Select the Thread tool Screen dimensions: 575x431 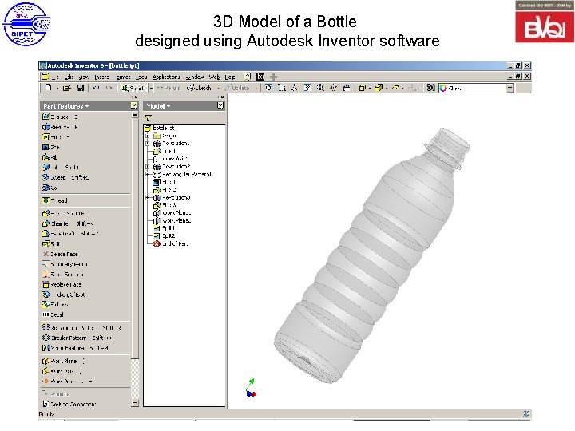tap(54, 200)
